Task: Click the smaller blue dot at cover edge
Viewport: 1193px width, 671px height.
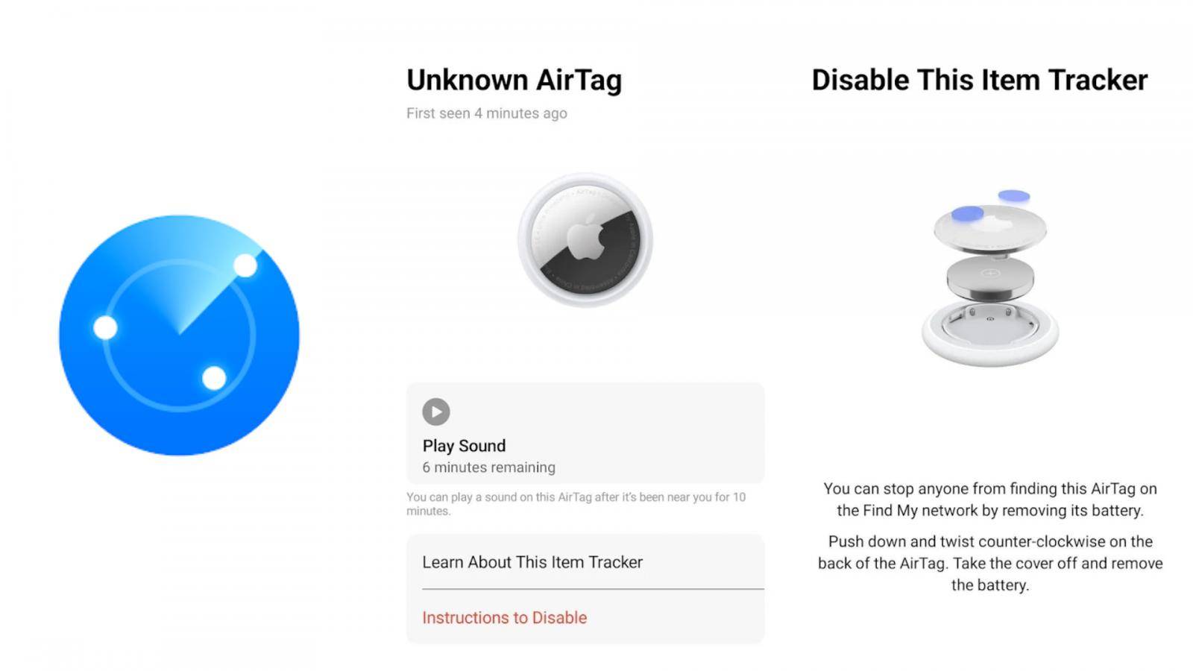Action: (x=1014, y=196)
